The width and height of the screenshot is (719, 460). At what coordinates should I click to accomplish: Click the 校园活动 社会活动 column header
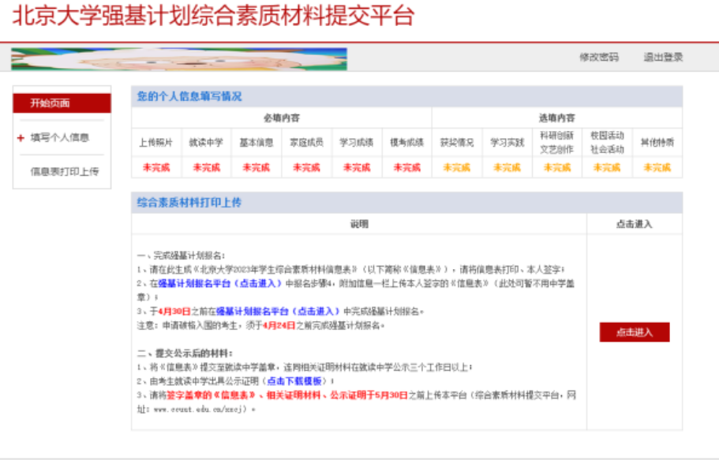(x=607, y=142)
